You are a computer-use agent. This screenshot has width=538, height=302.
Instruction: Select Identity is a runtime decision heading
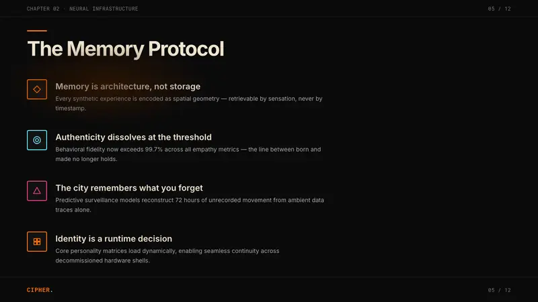pos(114,239)
